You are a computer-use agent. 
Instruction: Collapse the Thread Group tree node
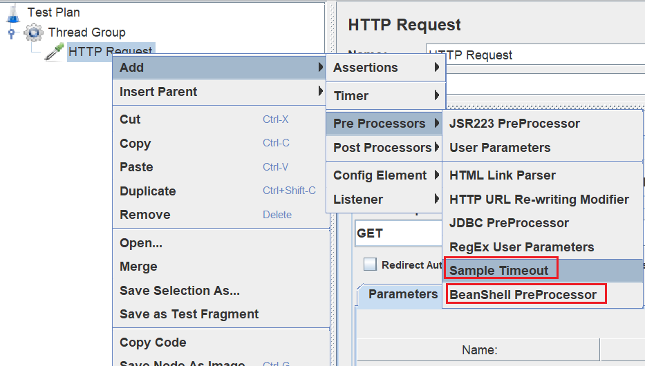coord(11,32)
